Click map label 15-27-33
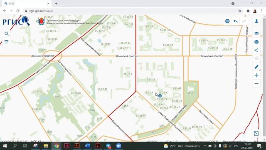266x150 pixels. pos(102,89)
